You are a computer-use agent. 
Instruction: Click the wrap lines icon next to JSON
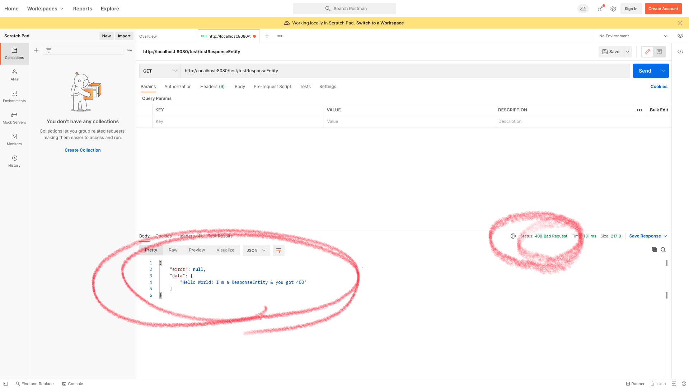278,250
